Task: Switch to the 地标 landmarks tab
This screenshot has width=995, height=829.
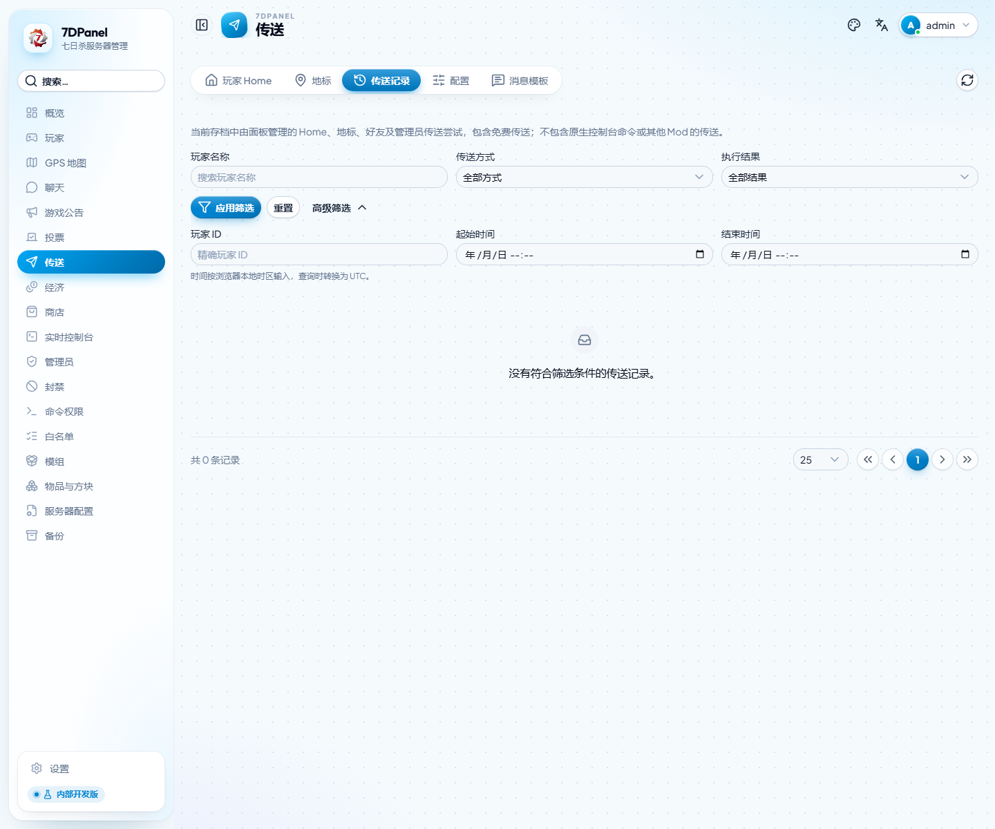Action: 313,81
